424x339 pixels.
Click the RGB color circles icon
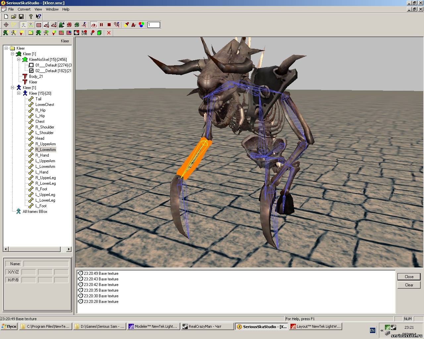[x=141, y=25]
